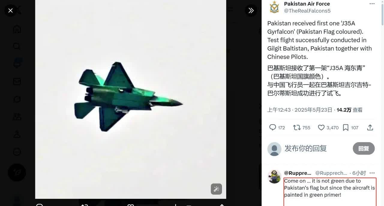Screen dimensions: 384x206
Task: Click the image edit magic wand icon
Action: (216, 189)
